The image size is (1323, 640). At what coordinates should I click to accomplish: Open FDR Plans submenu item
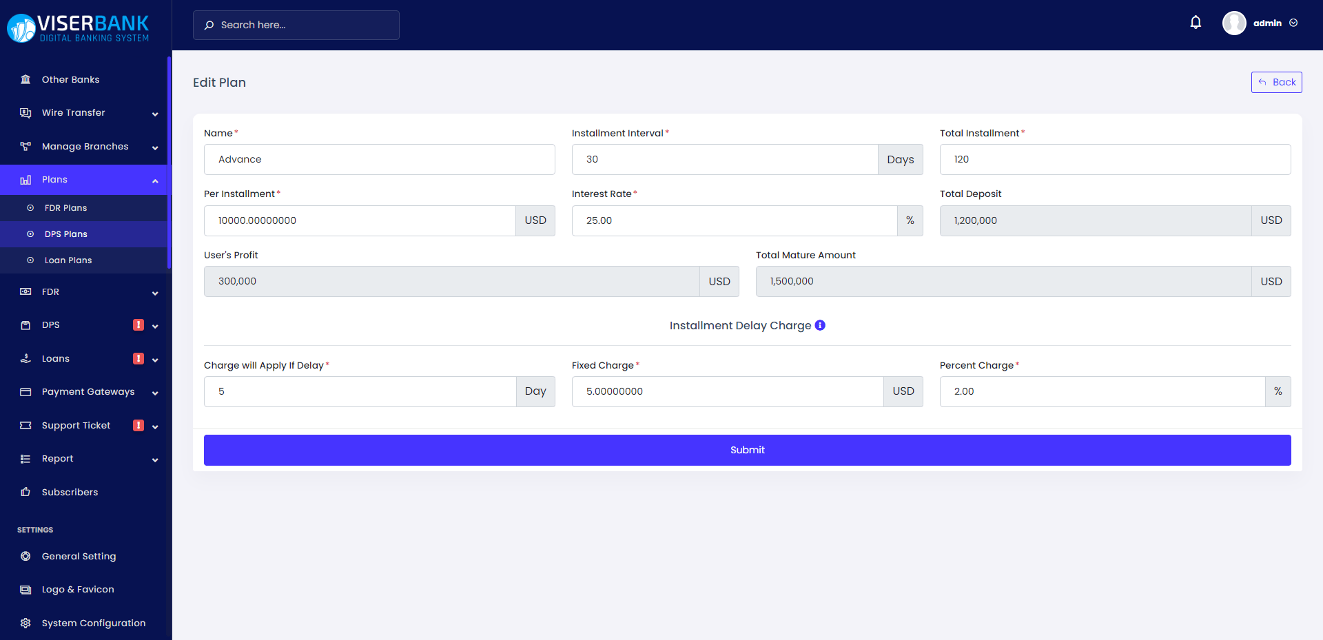(x=83, y=208)
